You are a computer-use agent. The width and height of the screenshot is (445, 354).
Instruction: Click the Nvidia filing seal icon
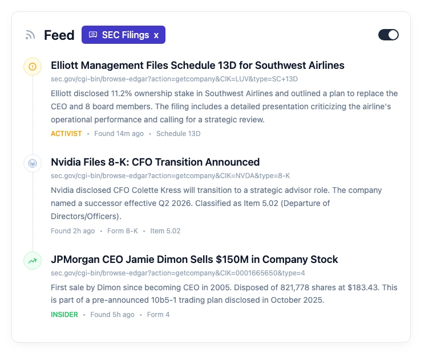[x=33, y=164]
